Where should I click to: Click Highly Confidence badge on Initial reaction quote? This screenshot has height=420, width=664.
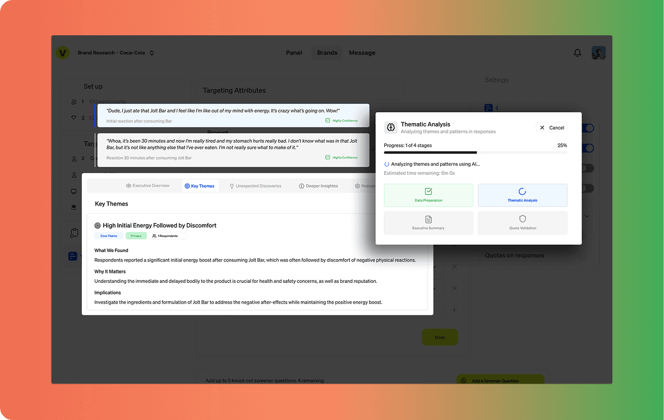point(342,120)
